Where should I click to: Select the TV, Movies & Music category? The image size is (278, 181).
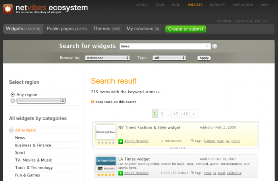pos(33,160)
